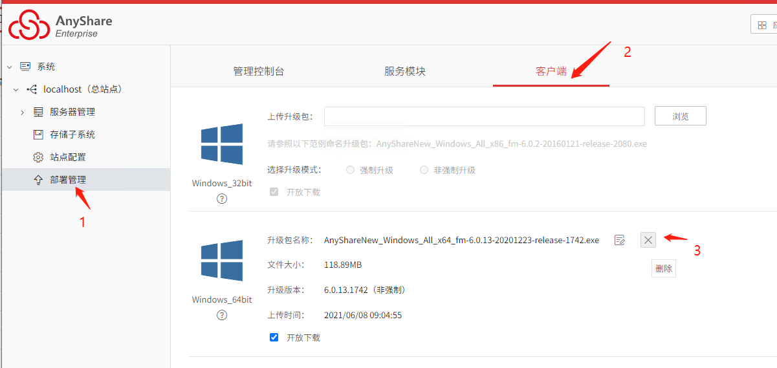Viewport: 777px width, 368px height.
Task: Switch to the 管理控制台 tab
Action: click(x=259, y=71)
